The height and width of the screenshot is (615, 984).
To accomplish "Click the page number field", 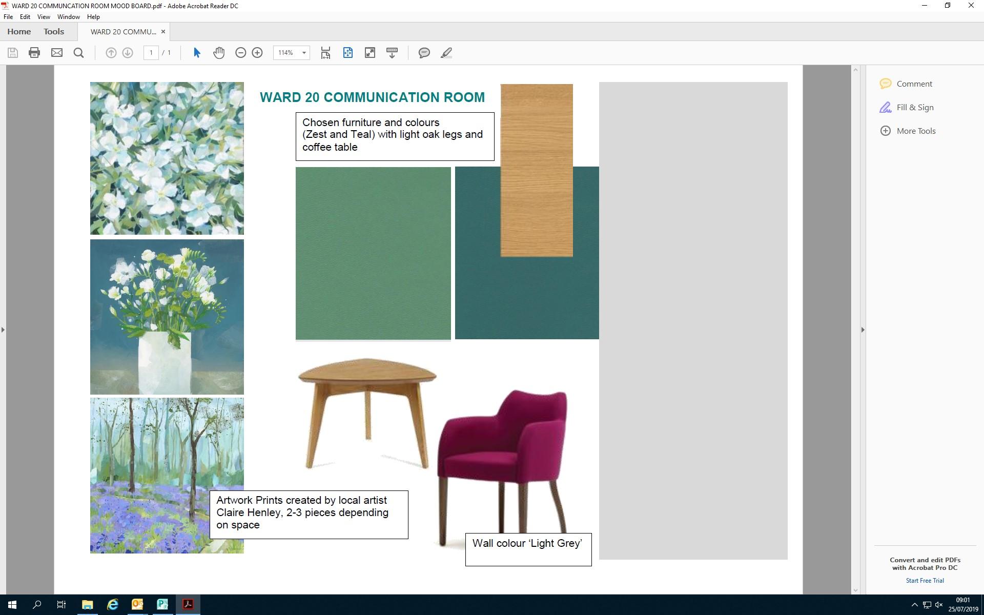I will pyautogui.click(x=151, y=53).
